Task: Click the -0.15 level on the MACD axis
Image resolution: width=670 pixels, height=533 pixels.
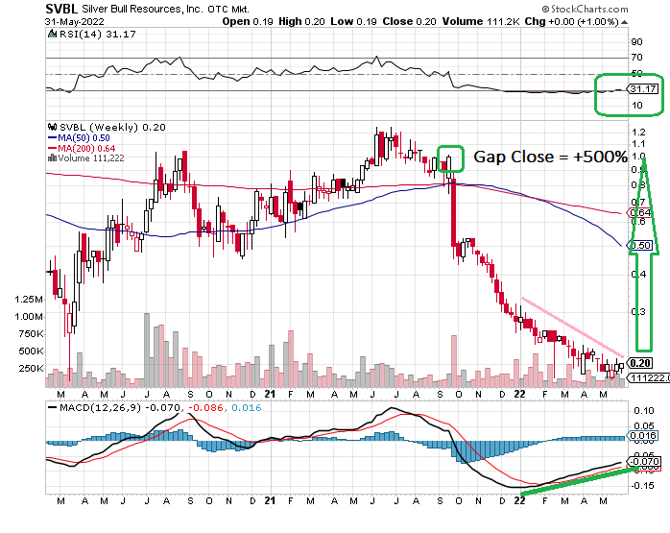Action: click(642, 486)
